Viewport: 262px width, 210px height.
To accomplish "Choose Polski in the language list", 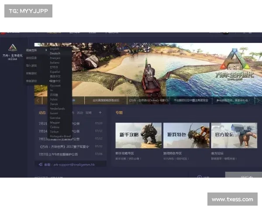I will click(54, 99).
